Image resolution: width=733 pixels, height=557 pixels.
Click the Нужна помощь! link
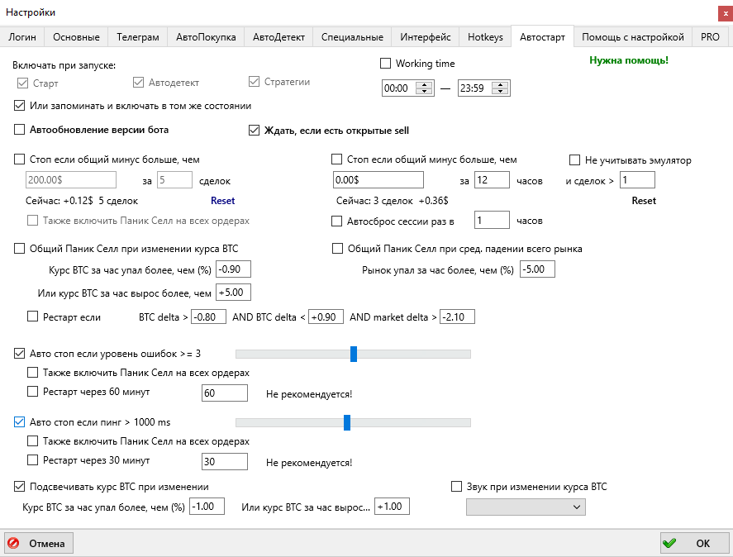(x=629, y=60)
